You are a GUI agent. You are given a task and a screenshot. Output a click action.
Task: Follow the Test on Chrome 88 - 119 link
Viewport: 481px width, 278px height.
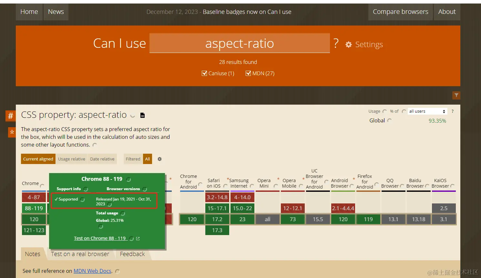[100, 238]
